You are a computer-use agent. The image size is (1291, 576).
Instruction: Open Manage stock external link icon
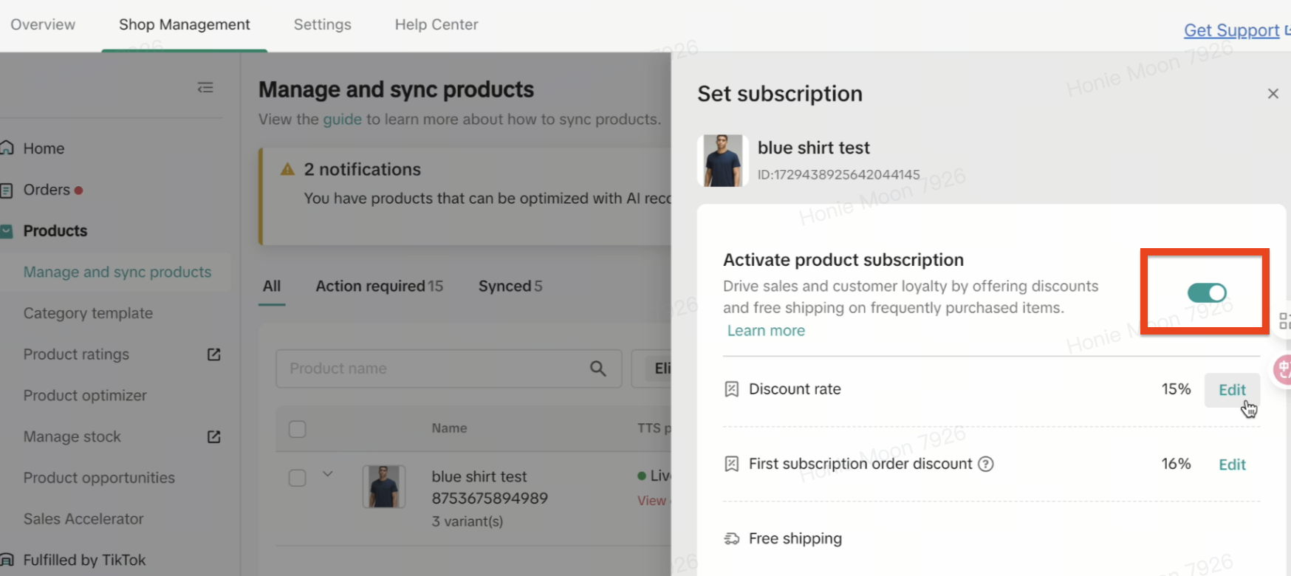(213, 437)
